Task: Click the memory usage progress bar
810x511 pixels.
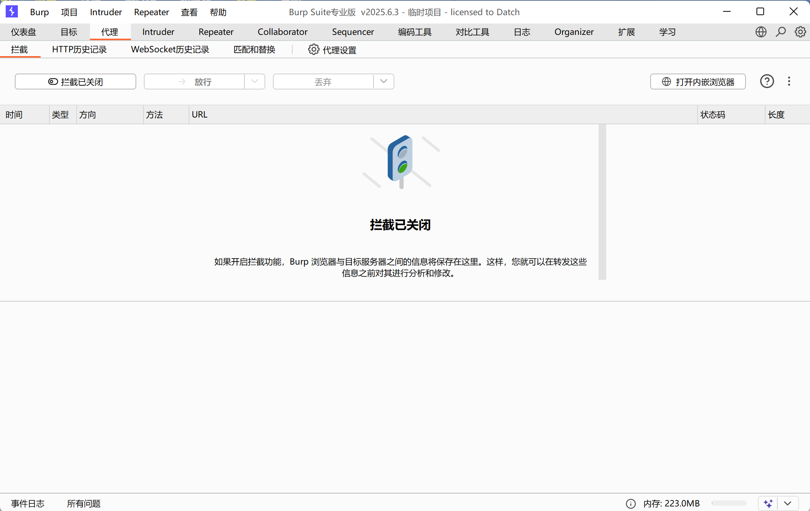Action: [x=728, y=503]
